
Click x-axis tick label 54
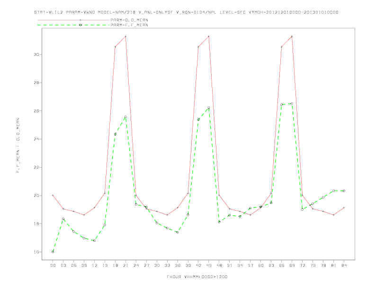click(x=240, y=265)
